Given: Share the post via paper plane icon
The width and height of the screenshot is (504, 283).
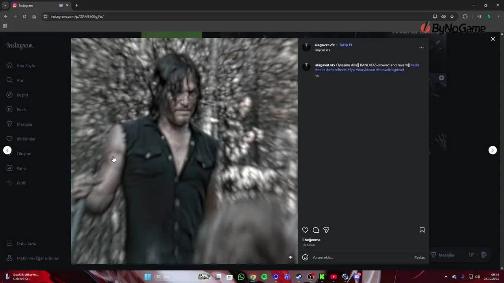Looking at the screenshot, I should coord(326,230).
